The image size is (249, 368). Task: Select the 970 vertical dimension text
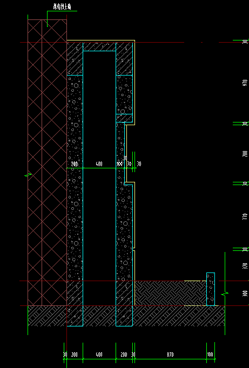coord(245,83)
